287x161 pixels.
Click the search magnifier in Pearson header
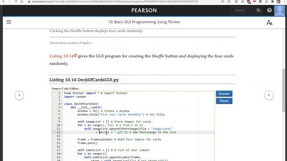click(x=258, y=10)
